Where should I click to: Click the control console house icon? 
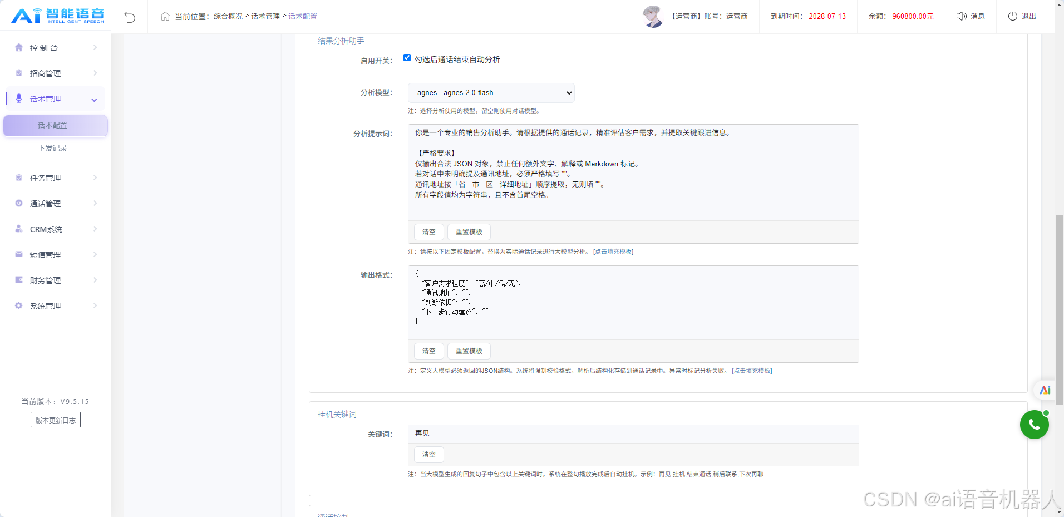point(19,47)
